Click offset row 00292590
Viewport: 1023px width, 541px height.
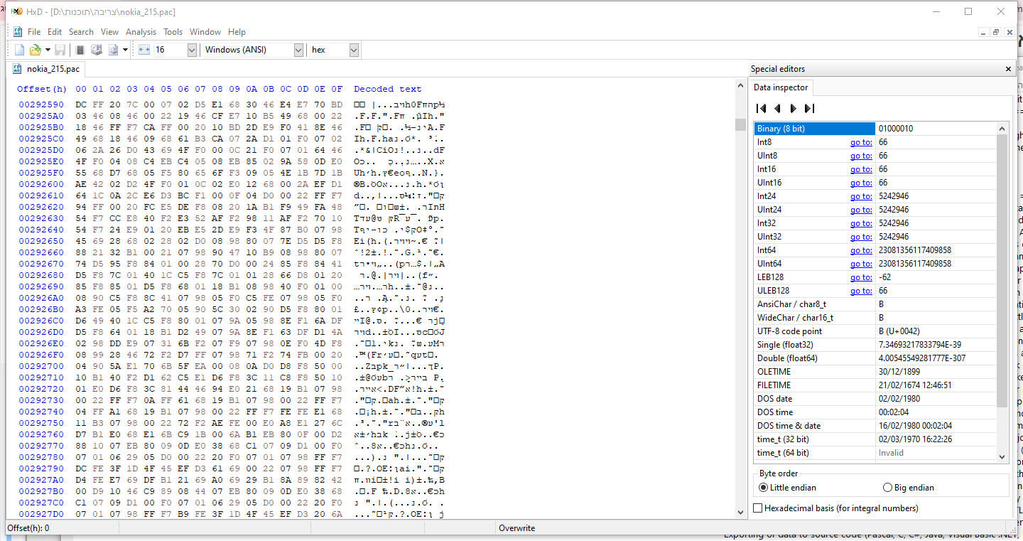[x=41, y=105]
